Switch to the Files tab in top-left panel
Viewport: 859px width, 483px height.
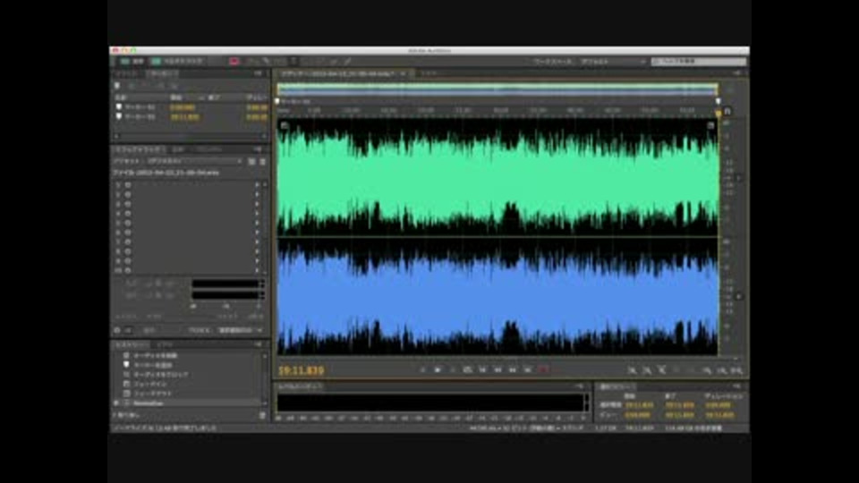pos(126,73)
